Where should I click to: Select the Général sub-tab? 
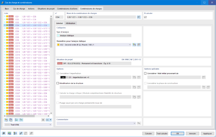pos(59,23)
